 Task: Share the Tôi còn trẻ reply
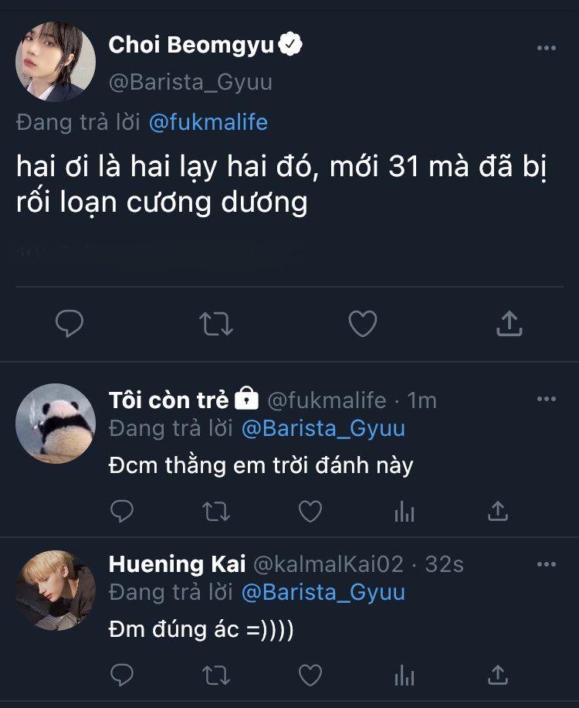coord(498,511)
